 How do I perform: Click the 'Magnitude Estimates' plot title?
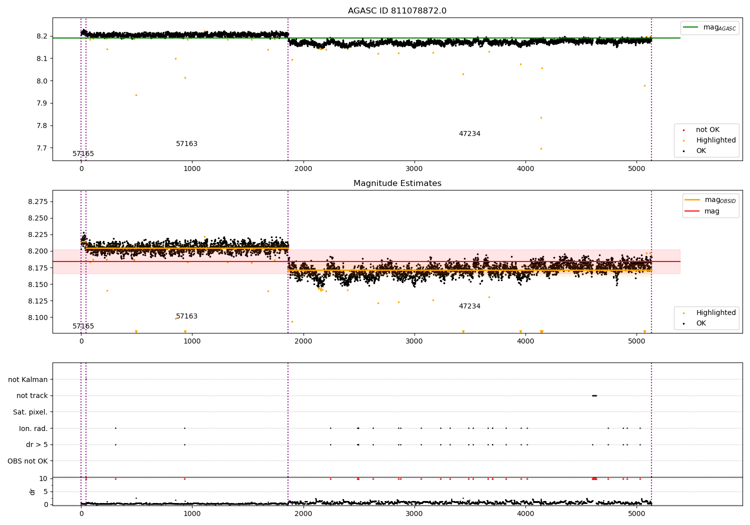pyautogui.click(x=397, y=183)
